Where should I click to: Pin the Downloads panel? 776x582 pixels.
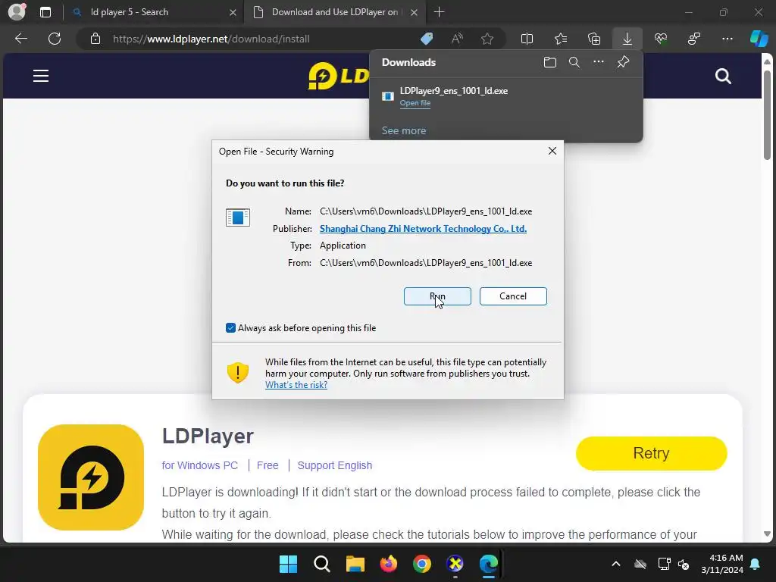(x=623, y=62)
